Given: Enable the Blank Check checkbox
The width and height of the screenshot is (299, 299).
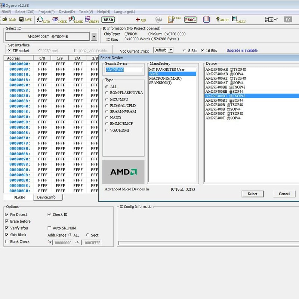Looking at the screenshot, I should coord(7,241).
